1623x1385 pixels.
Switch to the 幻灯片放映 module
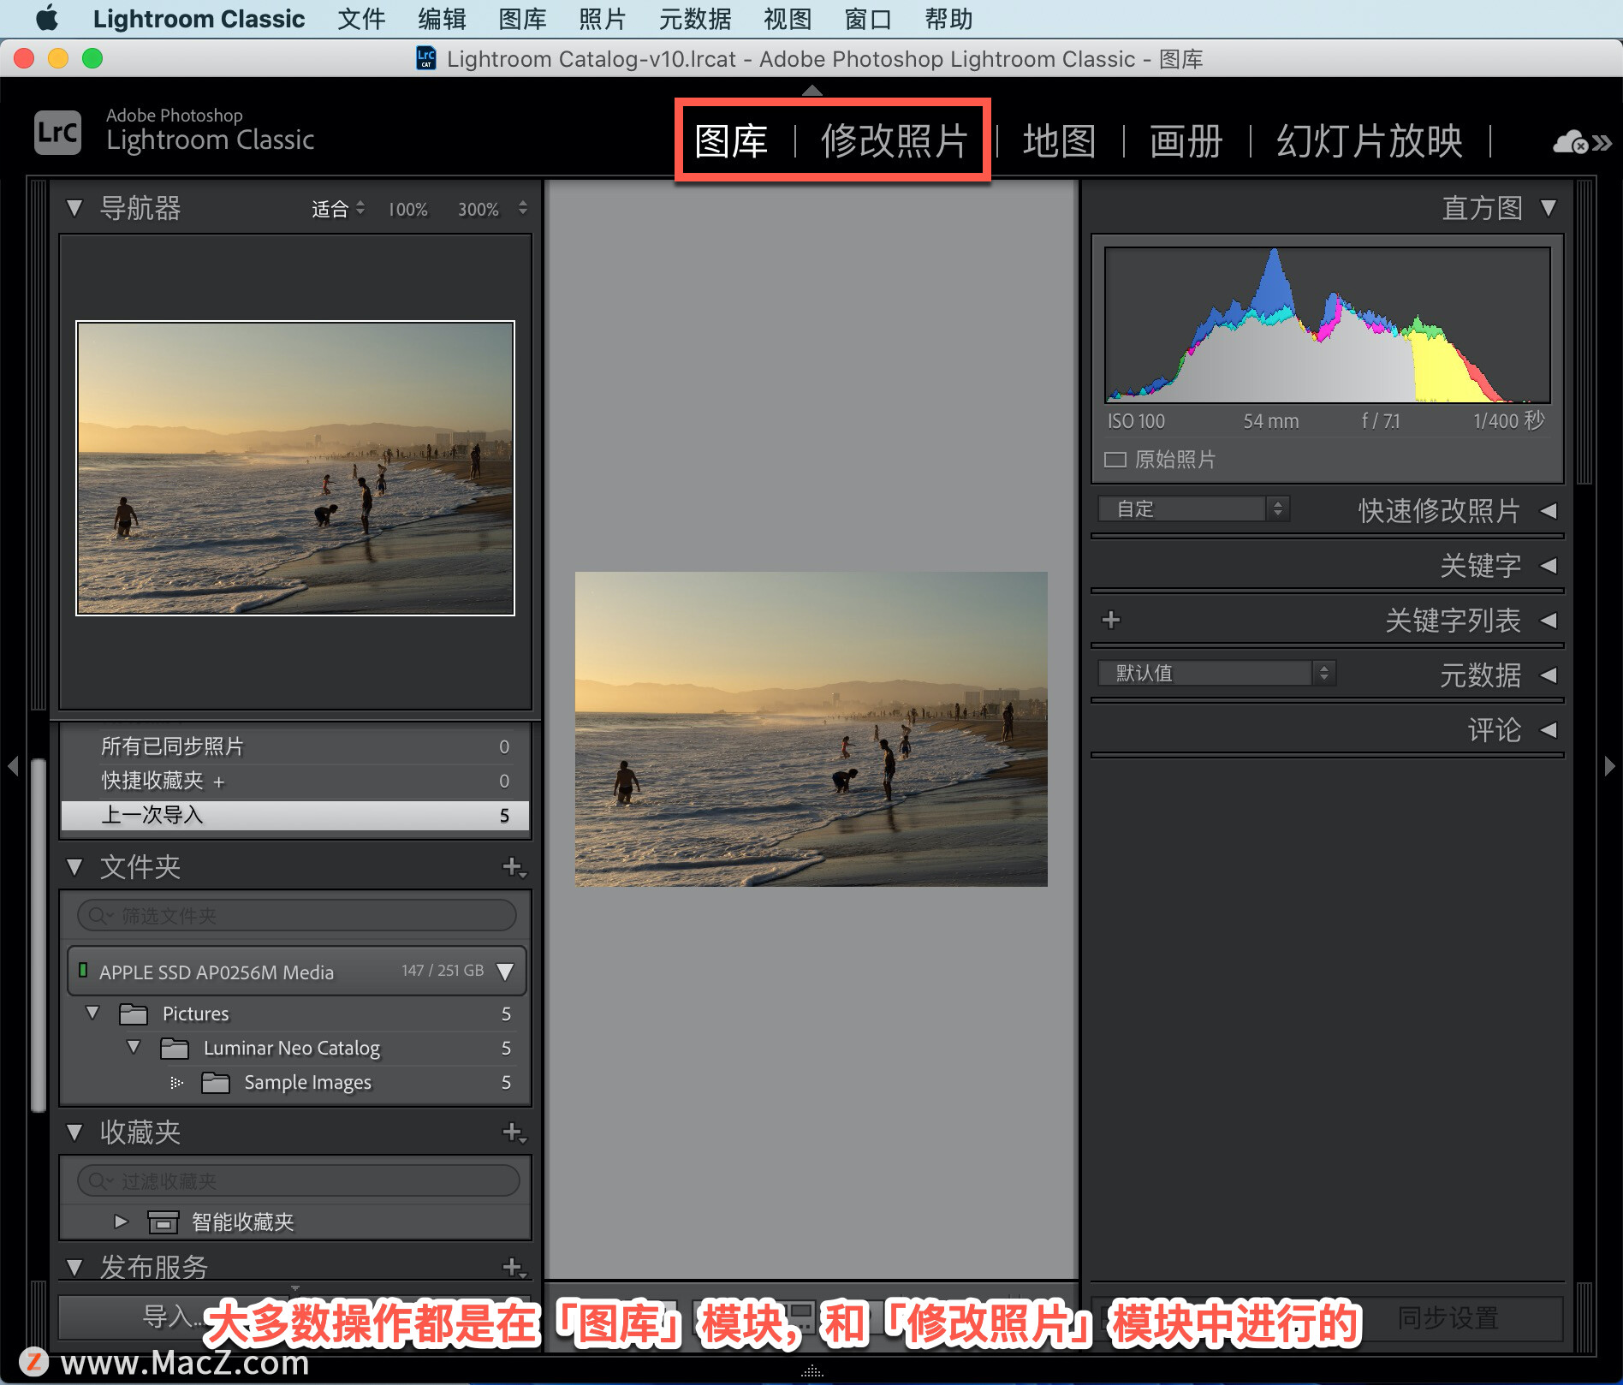point(1370,141)
